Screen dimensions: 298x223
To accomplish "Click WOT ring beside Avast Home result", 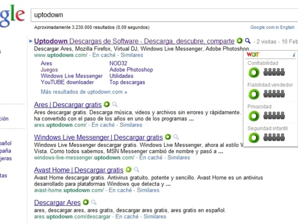I will pyautogui.click(x=129, y=169).
